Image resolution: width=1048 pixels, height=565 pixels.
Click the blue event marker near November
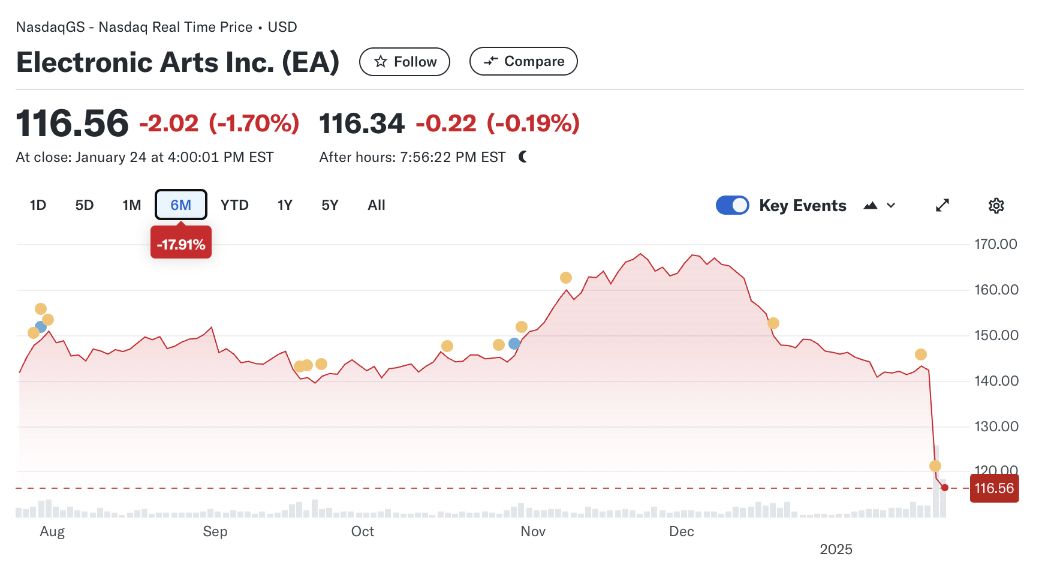pyautogui.click(x=514, y=344)
